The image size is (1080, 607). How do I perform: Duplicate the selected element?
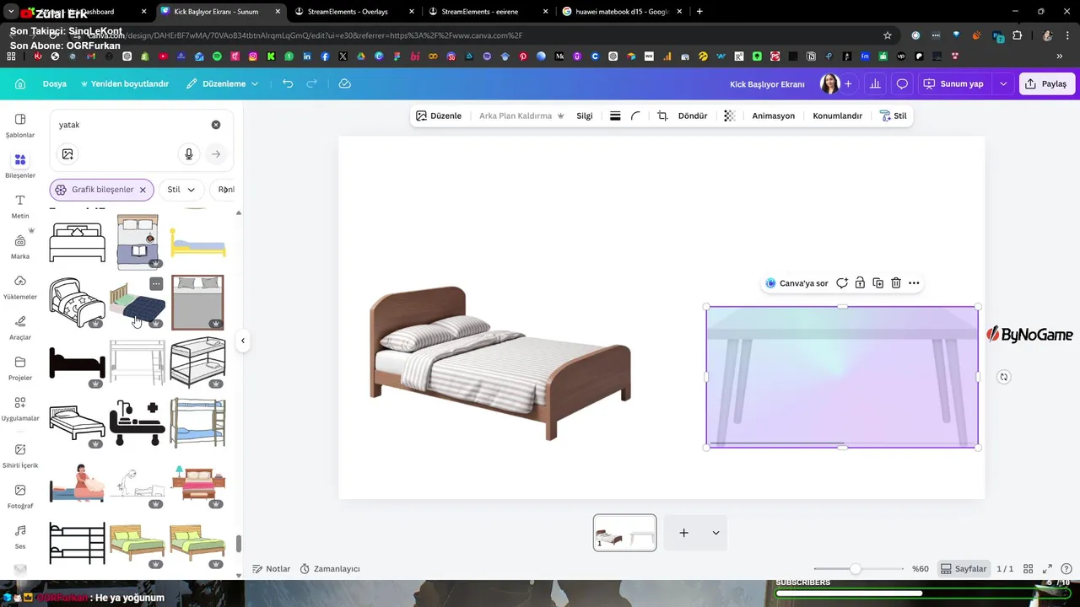878,283
